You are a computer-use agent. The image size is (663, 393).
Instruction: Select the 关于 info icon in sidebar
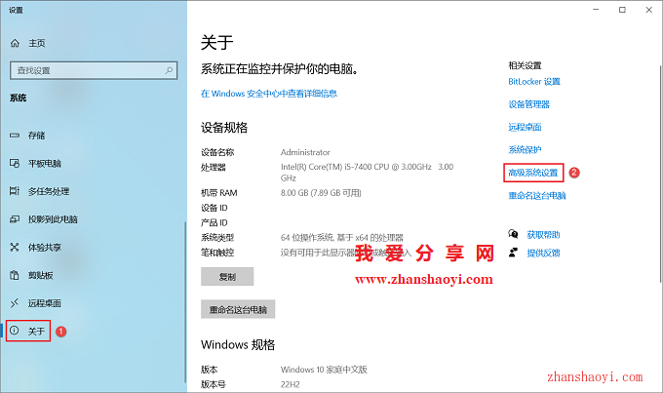[15, 331]
